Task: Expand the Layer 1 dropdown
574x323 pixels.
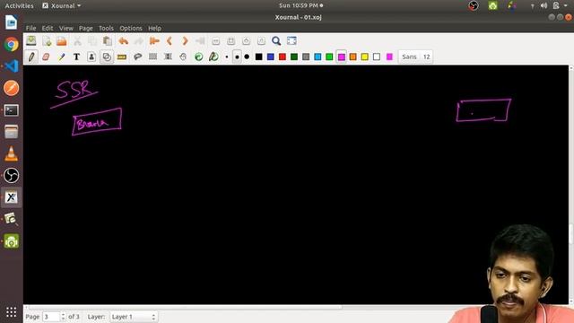Action: 134,317
